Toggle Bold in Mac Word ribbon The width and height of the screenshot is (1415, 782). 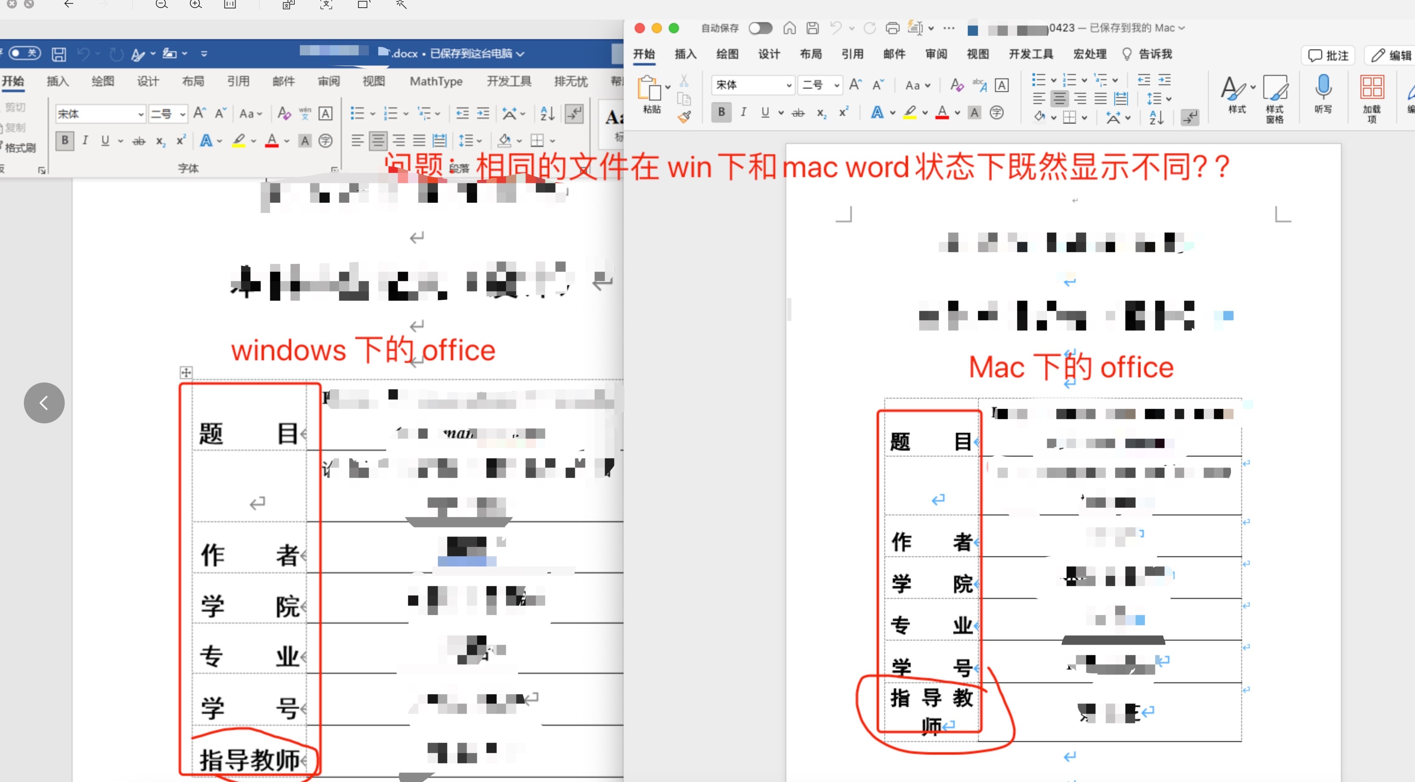tap(721, 112)
